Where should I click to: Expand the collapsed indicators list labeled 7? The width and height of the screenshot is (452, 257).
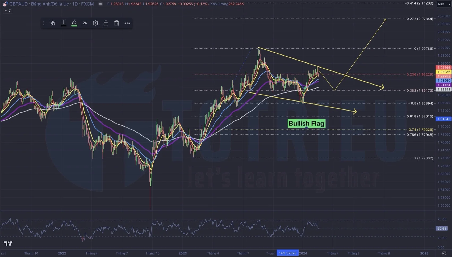point(7,11)
